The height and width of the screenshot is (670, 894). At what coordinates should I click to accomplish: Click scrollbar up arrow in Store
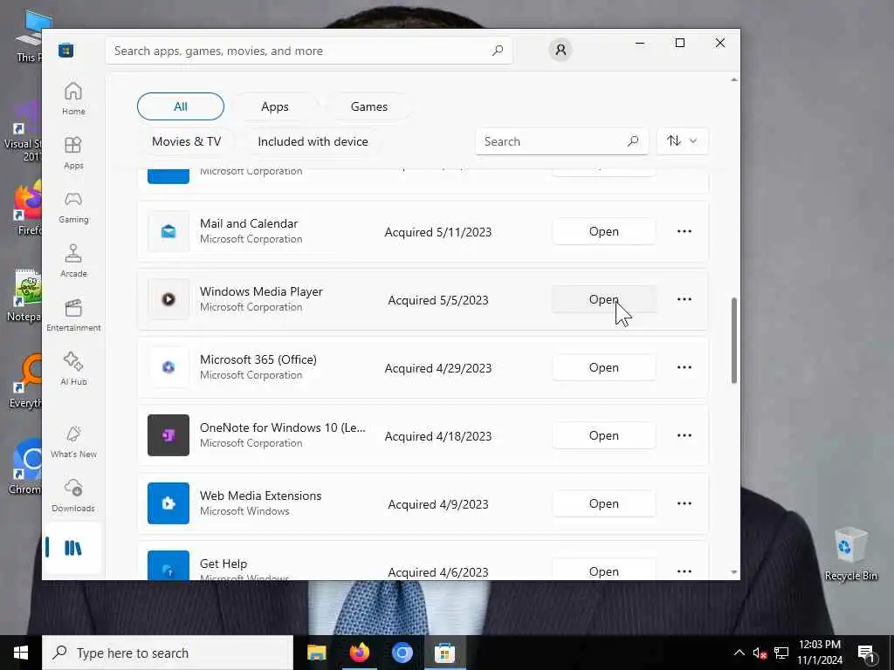tap(733, 79)
